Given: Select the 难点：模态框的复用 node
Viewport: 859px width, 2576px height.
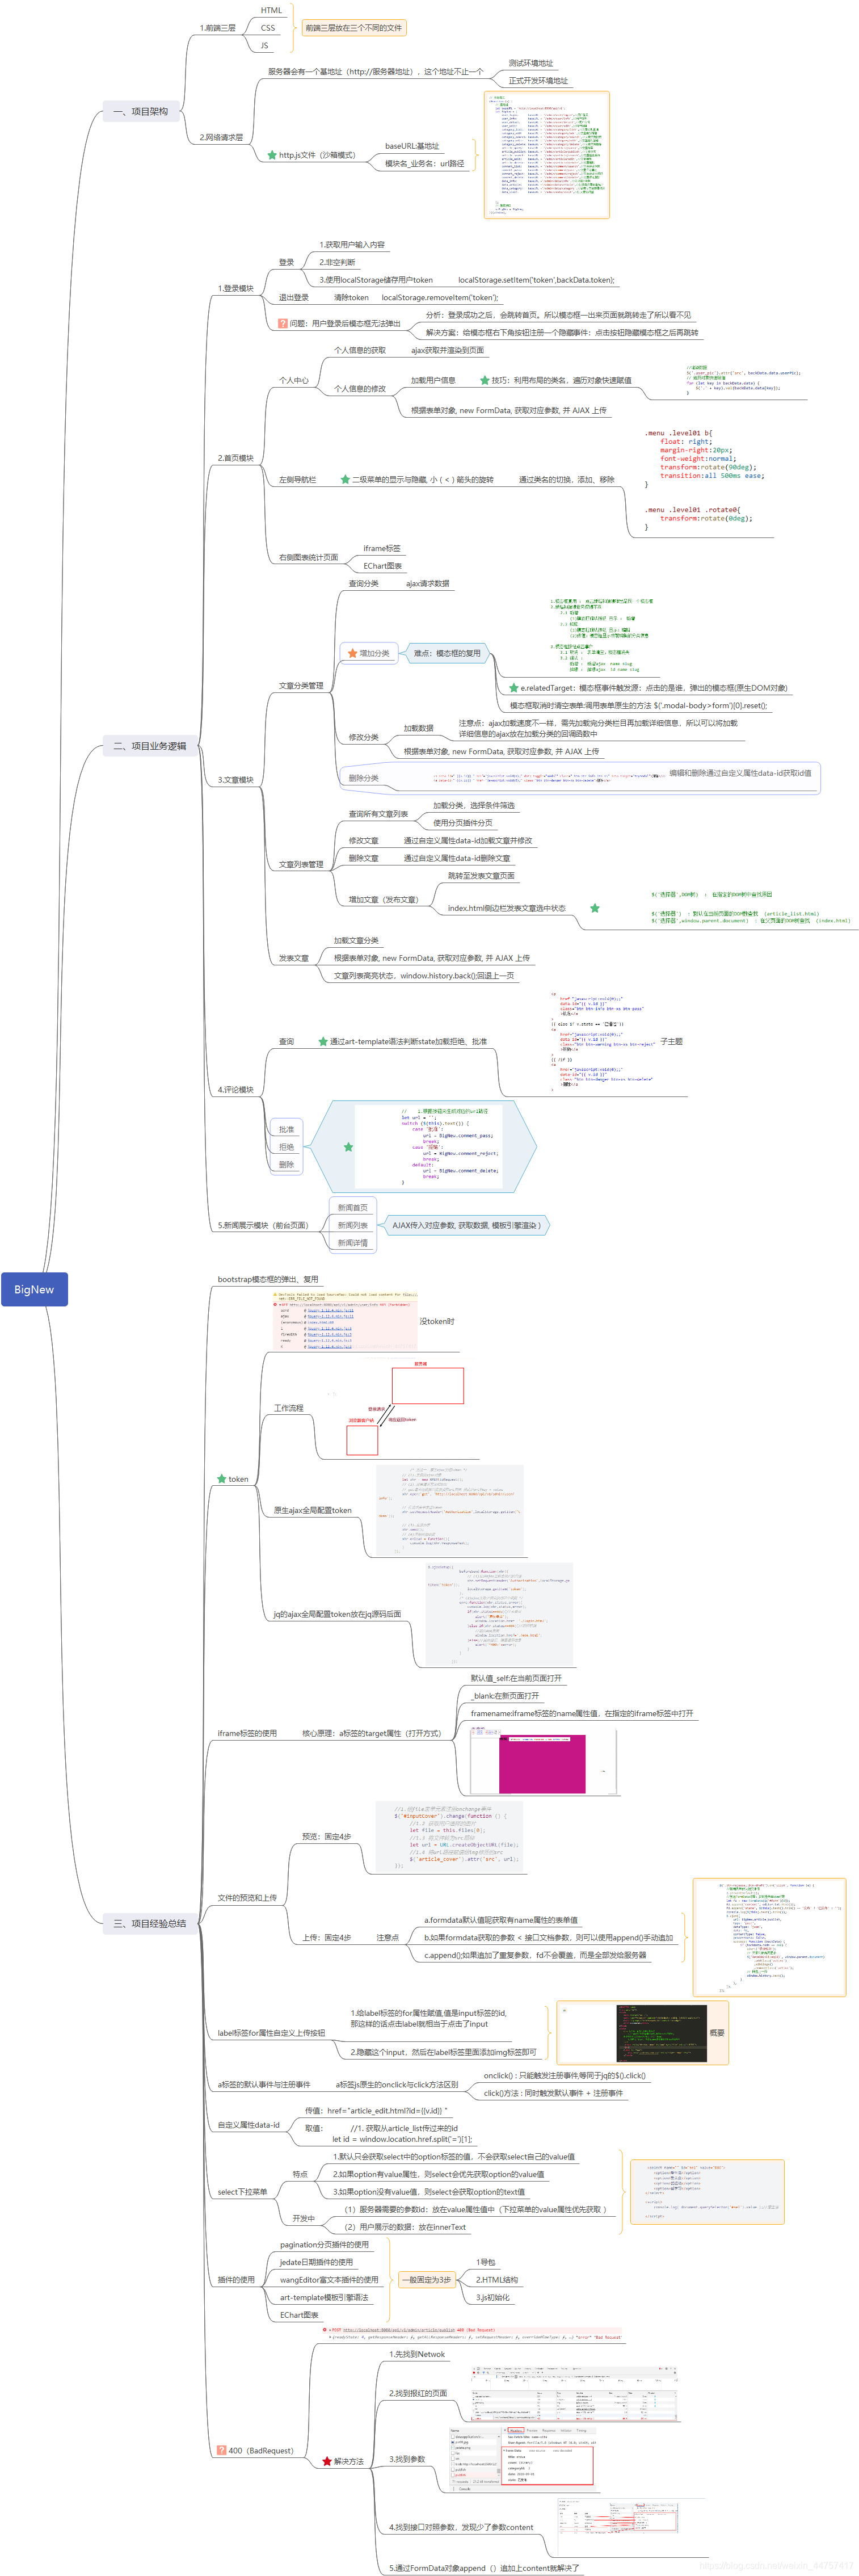Looking at the screenshot, I should [447, 653].
